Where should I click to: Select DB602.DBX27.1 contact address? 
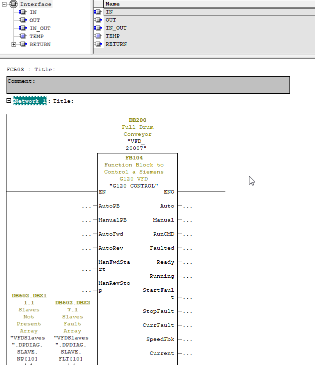[x=73, y=306]
